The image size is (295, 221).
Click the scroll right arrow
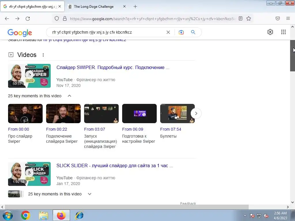click(x=288, y=207)
